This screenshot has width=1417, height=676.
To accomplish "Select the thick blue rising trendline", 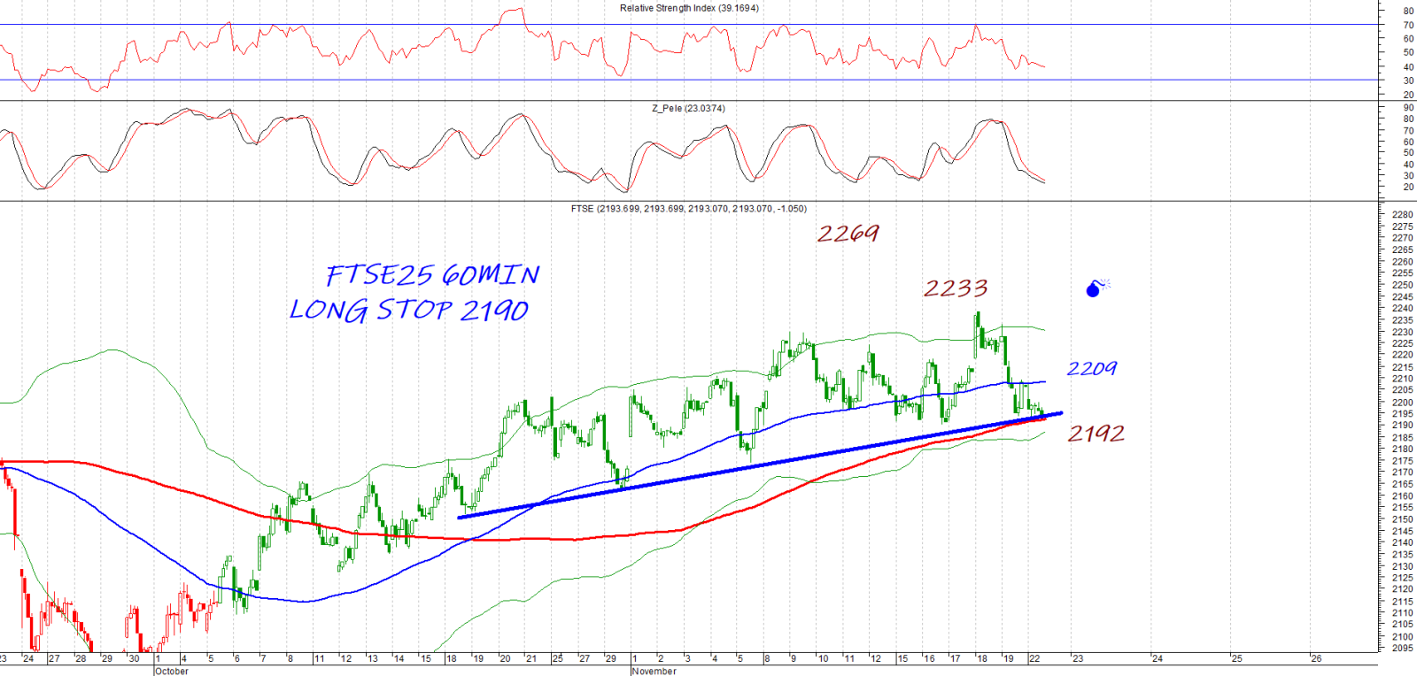I will tap(760, 465).
